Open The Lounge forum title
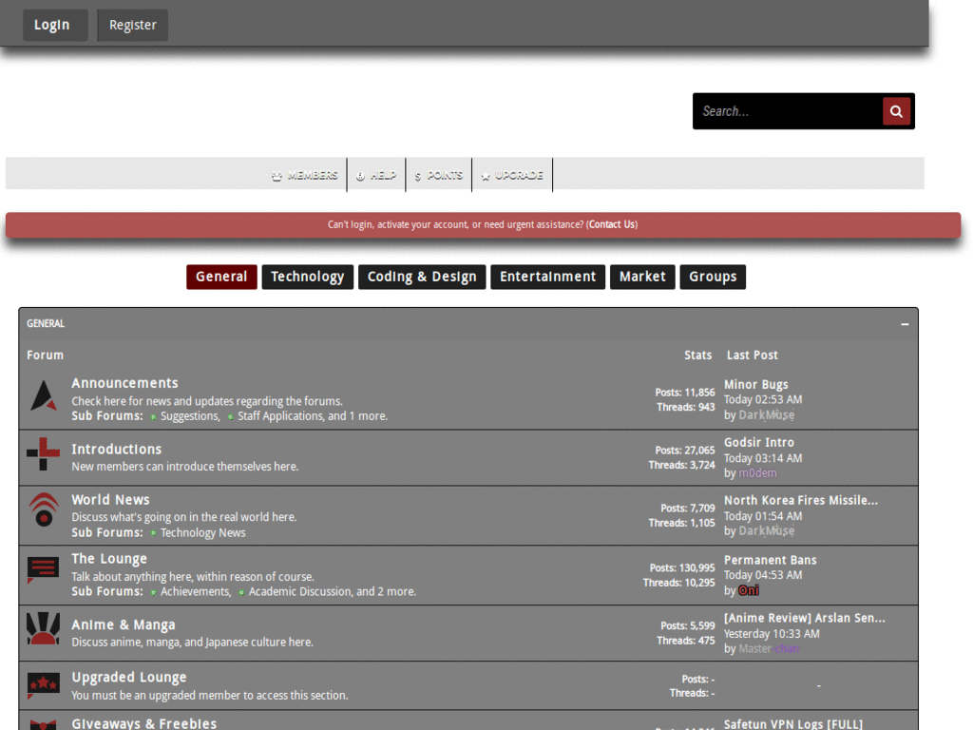 (109, 559)
